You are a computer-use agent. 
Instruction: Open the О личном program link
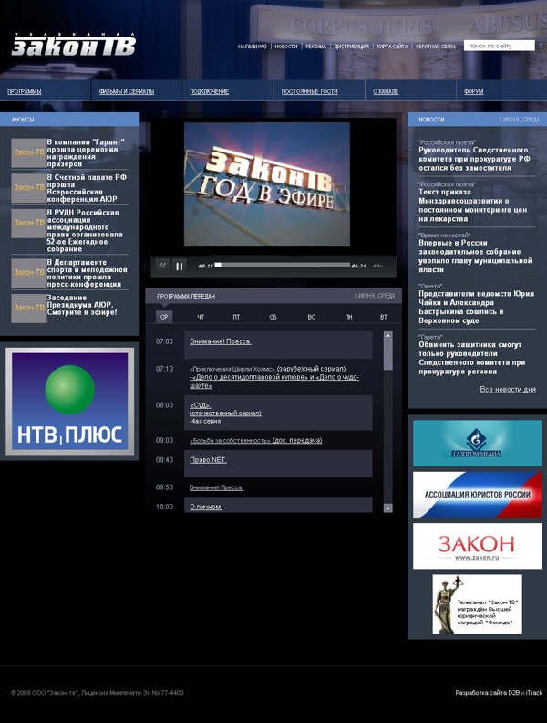[206, 507]
